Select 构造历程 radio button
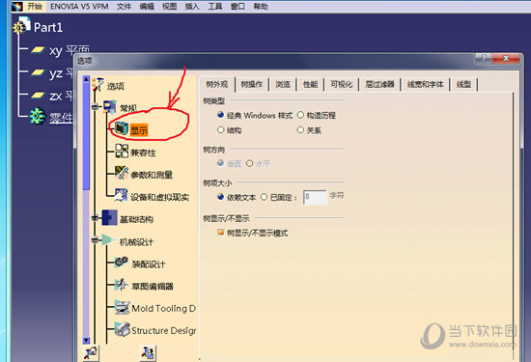Image resolution: width=531 pixels, height=362 pixels. coord(300,115)
